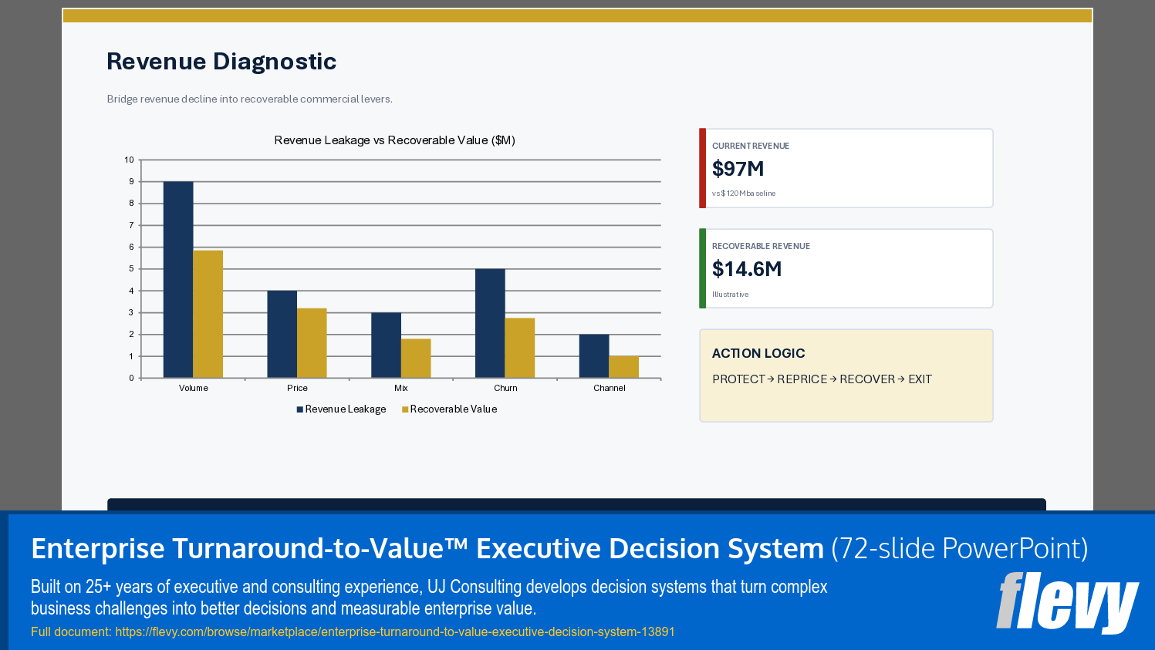Click the Recoverable Value legend label
The height and width of the screenshot is (650, 1155).
click(x=454, y=409)
